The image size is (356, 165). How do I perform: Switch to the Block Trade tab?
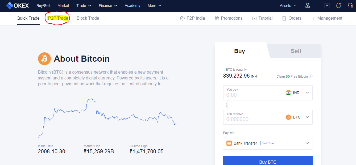[88, 18]
